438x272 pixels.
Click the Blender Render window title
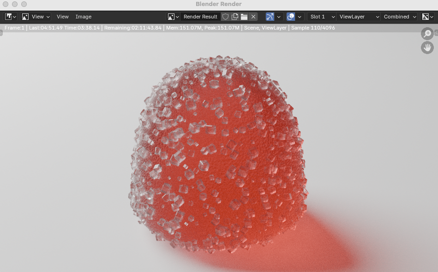pos(218,4)
